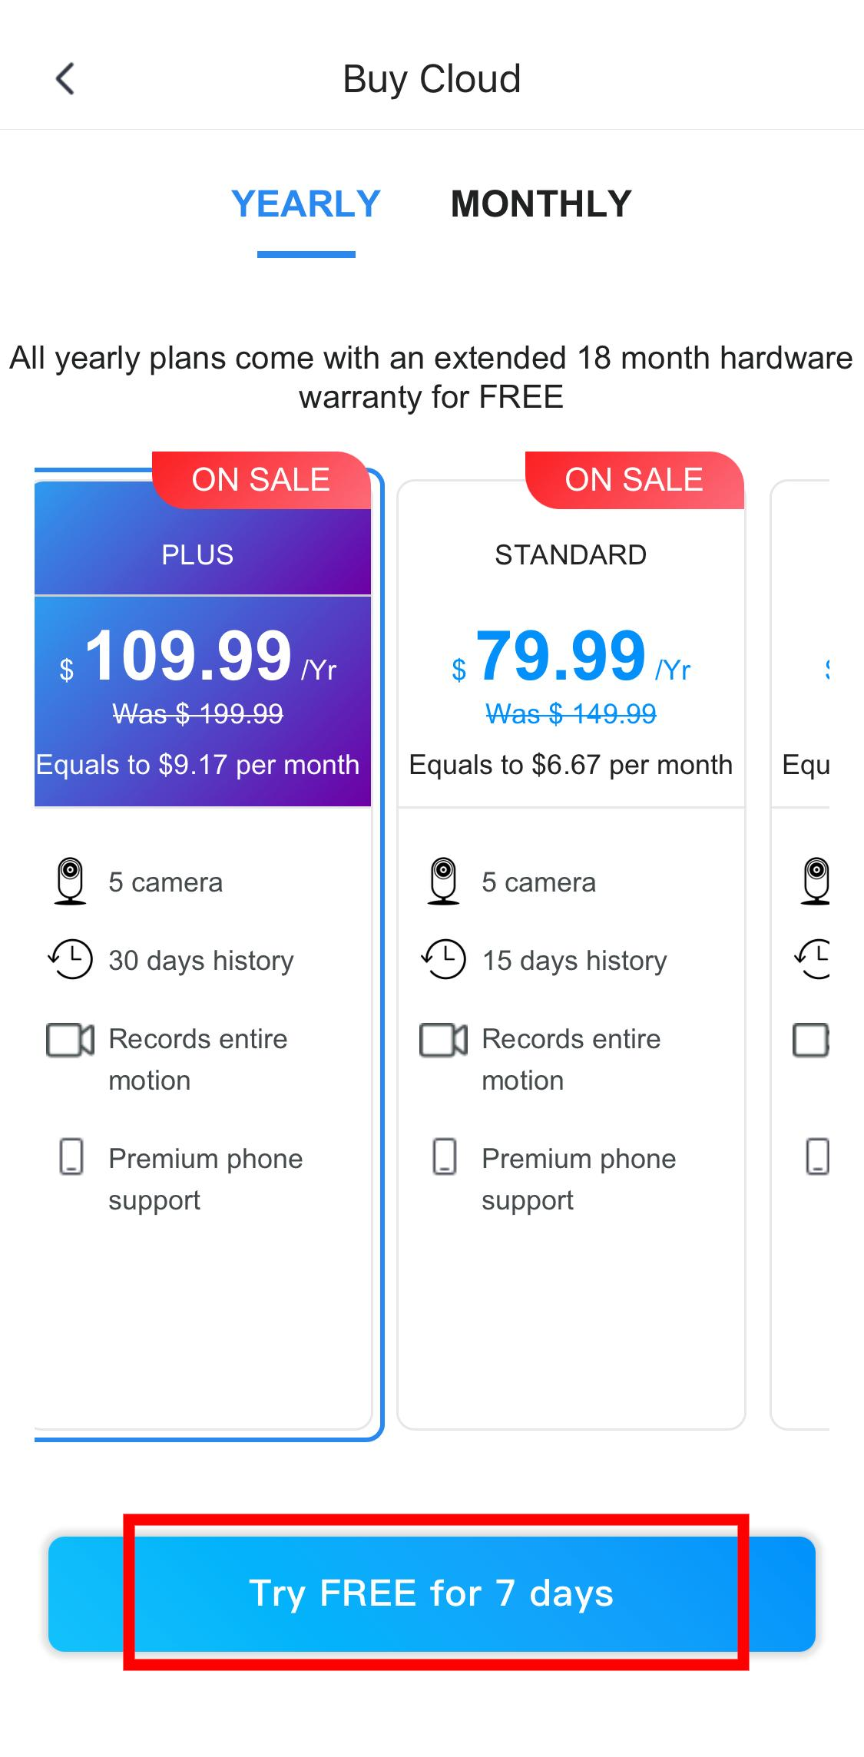Image resolution: width=864 pixels, height=1757 pixels.
Task: Switch to the MONTHLY tab
Action: 541,204
